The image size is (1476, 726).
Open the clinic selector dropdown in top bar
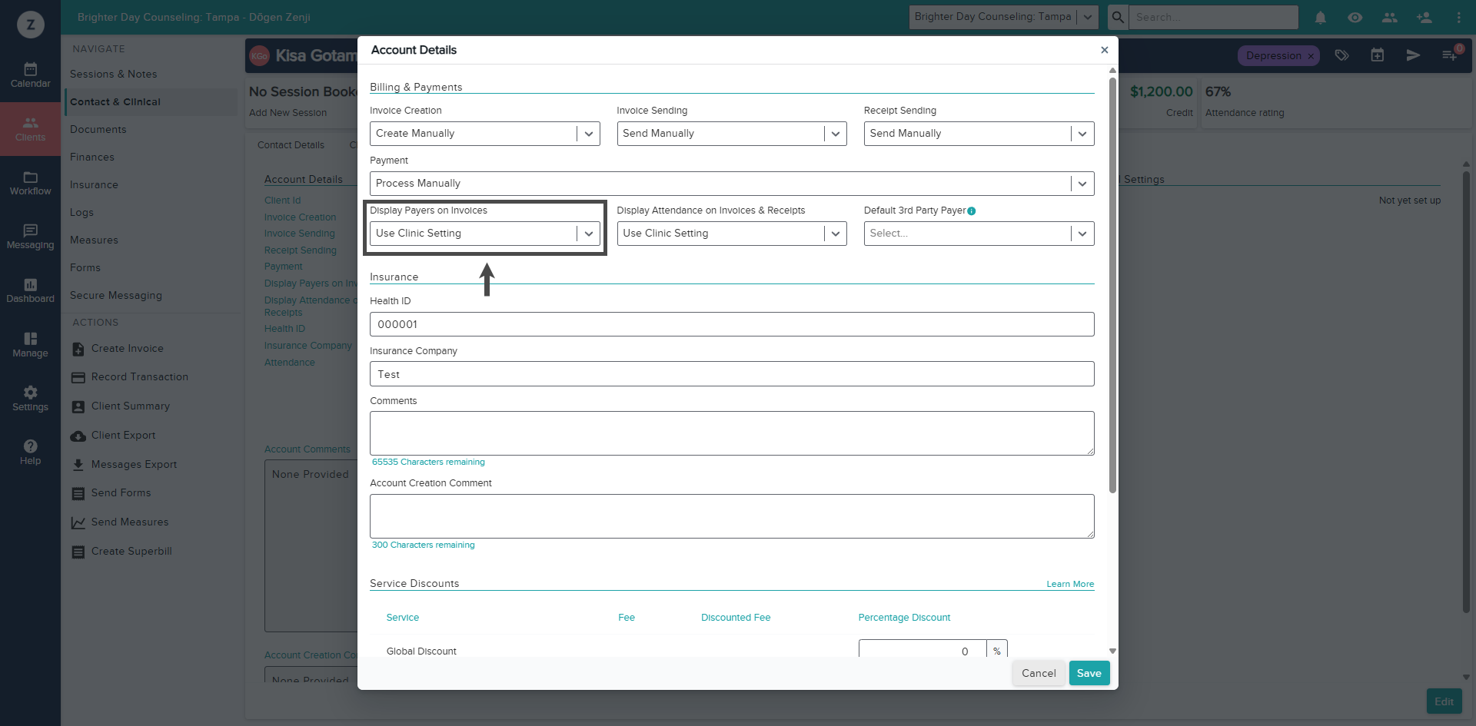pos(1003,17)
